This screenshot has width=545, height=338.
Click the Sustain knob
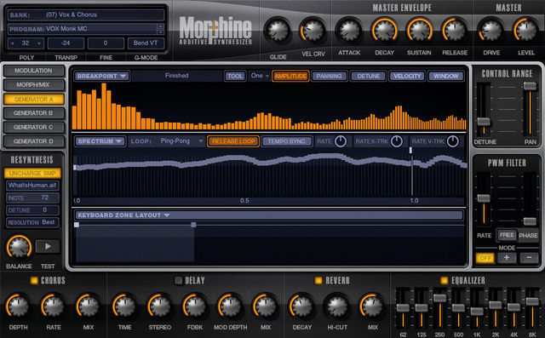click(420, 31)
